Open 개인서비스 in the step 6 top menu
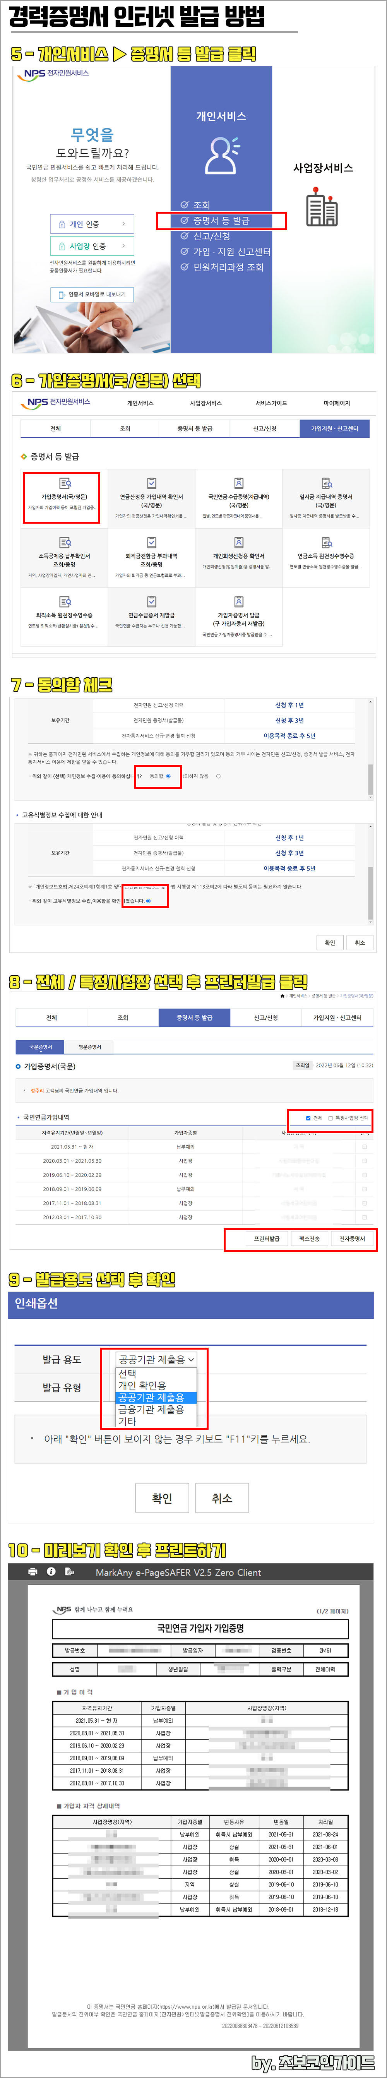387x2078 pixels. (140, 403)
